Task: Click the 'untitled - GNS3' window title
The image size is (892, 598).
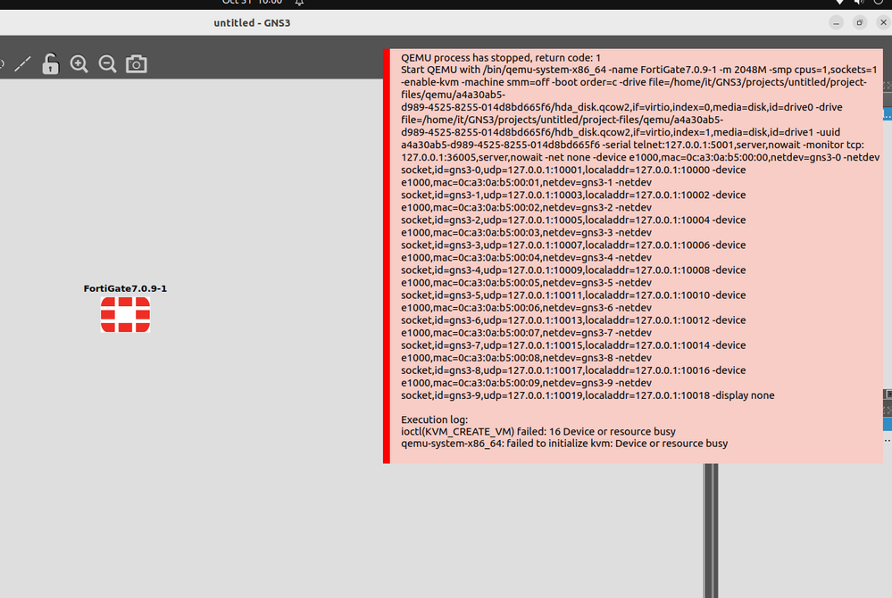Action: click(x=252, y=22)
